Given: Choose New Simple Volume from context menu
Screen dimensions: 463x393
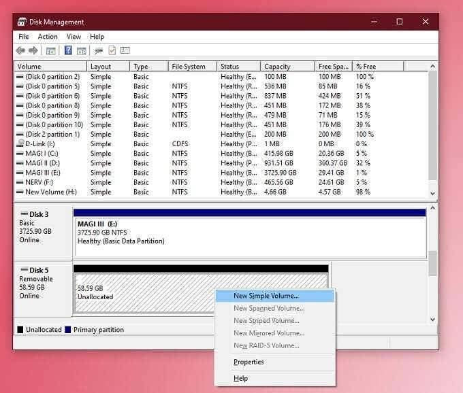Looking at the screenshot, I should pos(275,296).
